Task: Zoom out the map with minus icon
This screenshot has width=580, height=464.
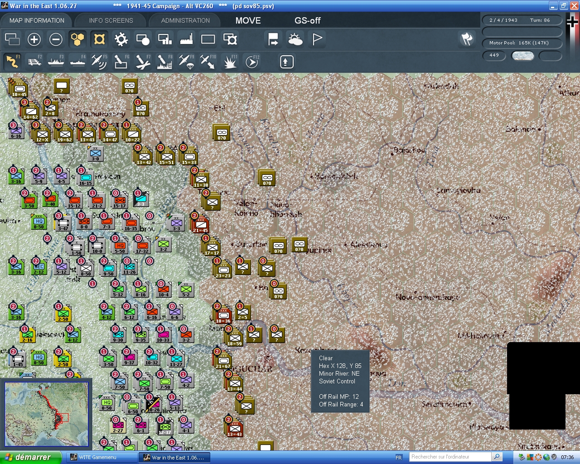Action: tap(56, 39)
